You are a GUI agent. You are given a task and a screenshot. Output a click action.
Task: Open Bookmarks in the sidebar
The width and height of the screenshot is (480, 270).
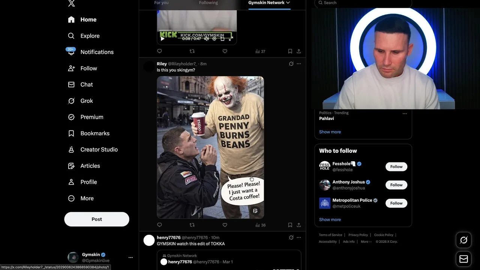click(x=88, y=133)
